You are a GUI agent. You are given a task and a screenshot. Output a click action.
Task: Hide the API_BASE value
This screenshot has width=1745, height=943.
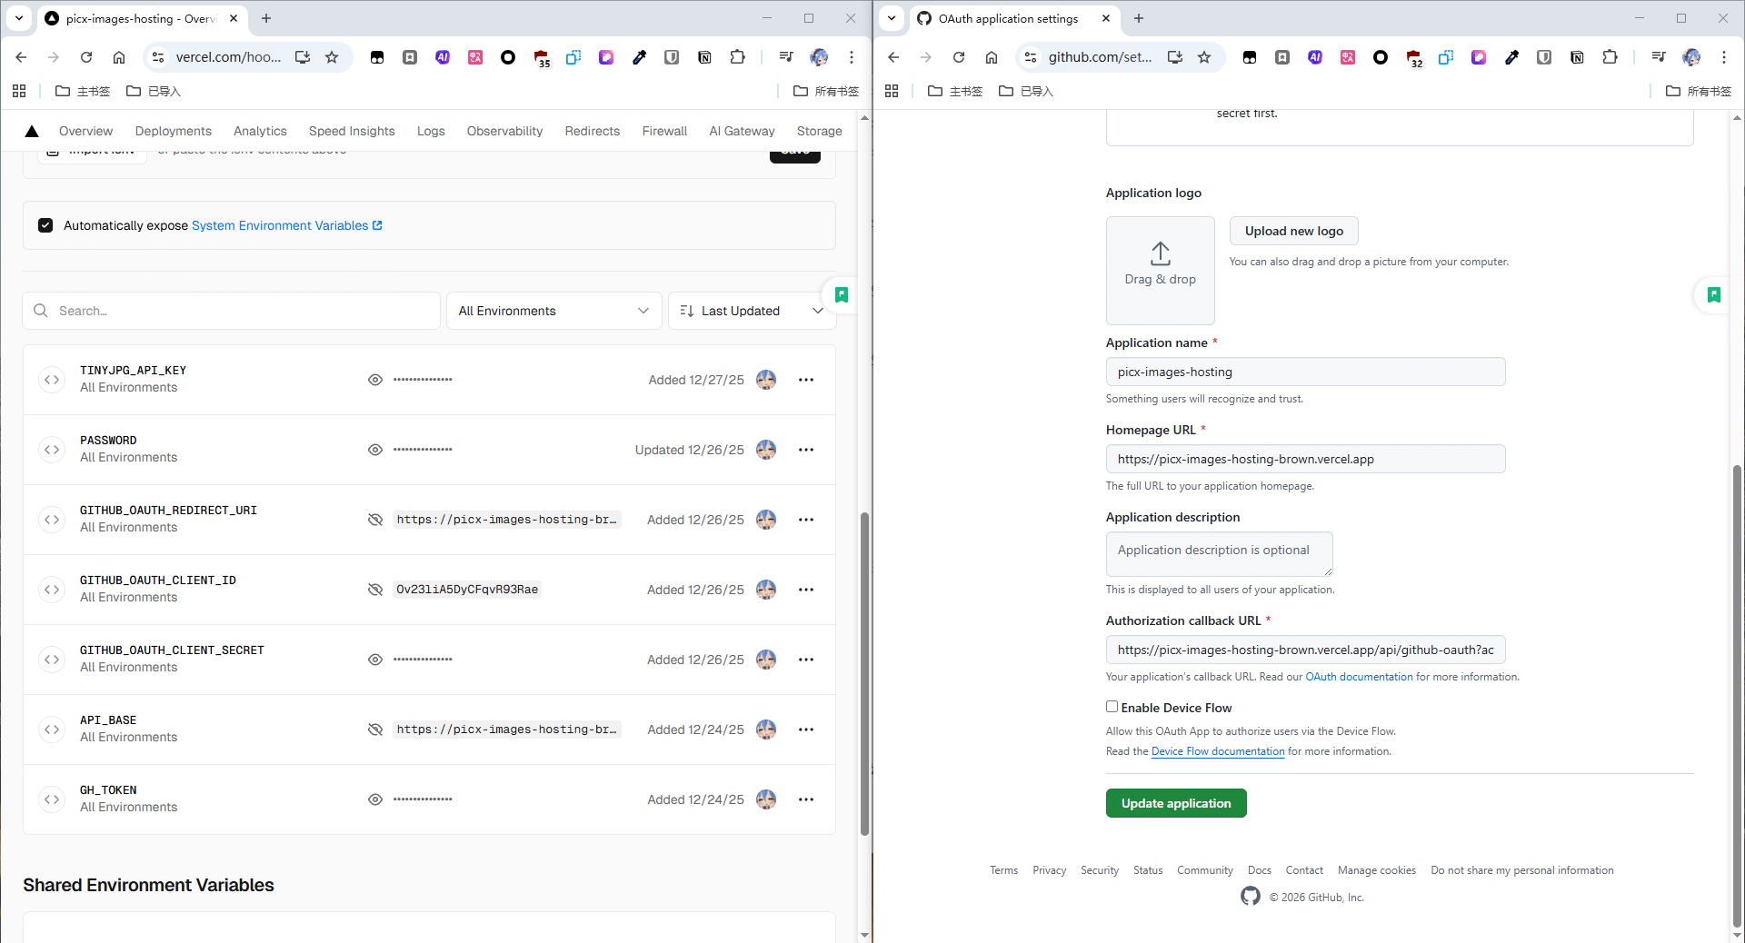click(x=374, y=730)
